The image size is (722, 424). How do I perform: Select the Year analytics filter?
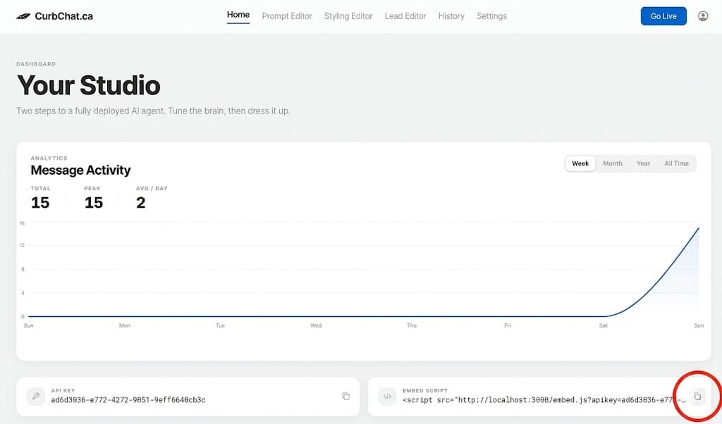click(643, 163)
